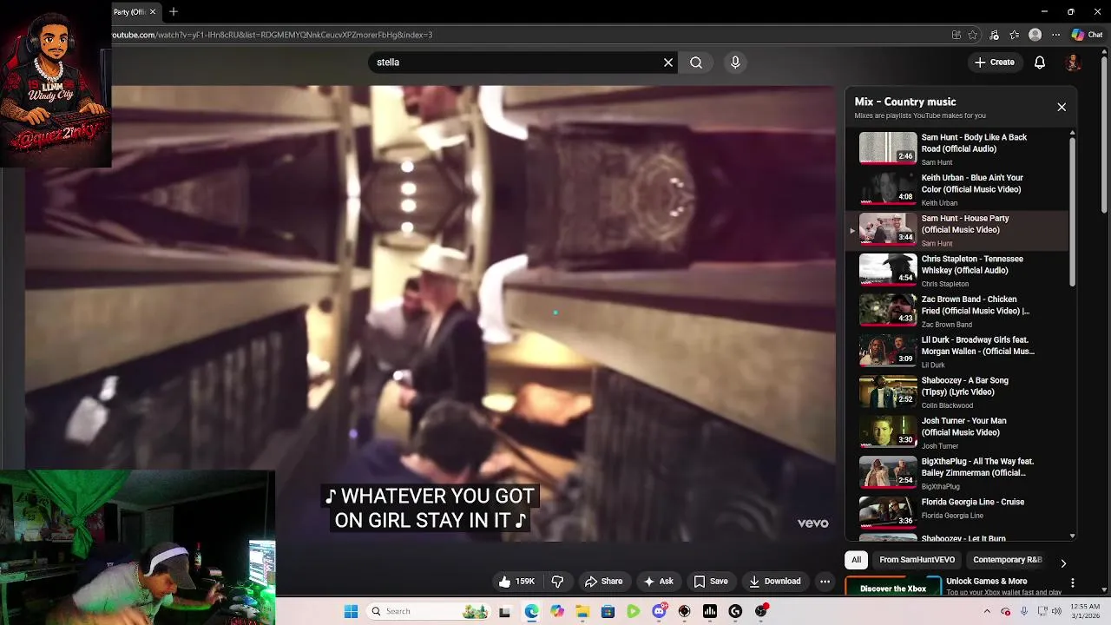Viewport: 1111px width, 625px height.
Task: Click the YouTube search magnifier button
Action: (696, 62)
